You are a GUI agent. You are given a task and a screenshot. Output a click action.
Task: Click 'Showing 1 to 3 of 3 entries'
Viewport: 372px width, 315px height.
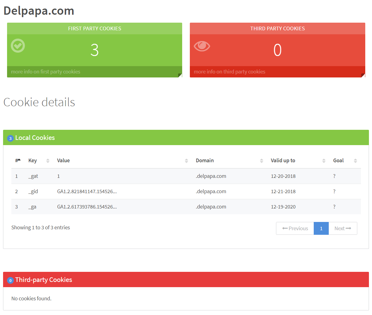(40, 227)
